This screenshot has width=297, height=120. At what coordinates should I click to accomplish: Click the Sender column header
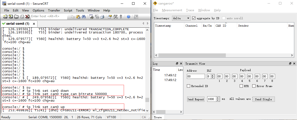[262, 26]
